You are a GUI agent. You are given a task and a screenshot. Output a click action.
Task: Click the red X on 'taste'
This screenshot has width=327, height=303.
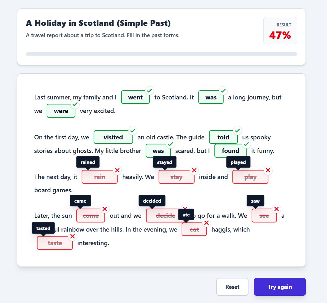[x=73, y=237]
